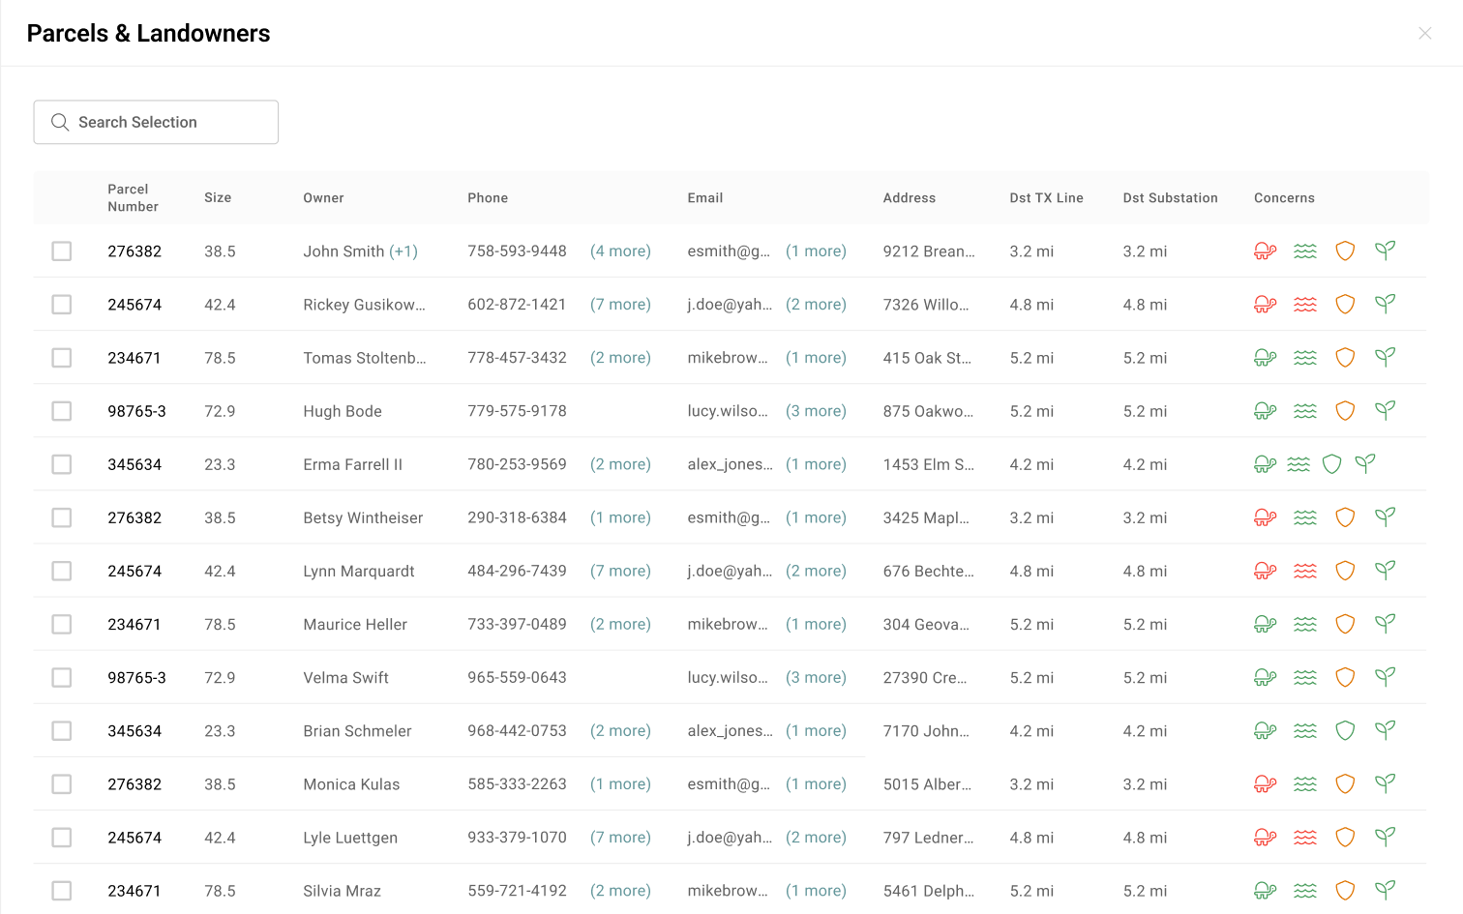Click phone number 965-559-0643
Viewport: 1463px width, 914px height.
(517, 677)
